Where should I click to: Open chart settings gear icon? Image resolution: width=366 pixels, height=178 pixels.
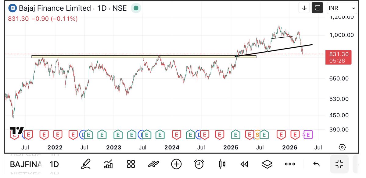342,147
